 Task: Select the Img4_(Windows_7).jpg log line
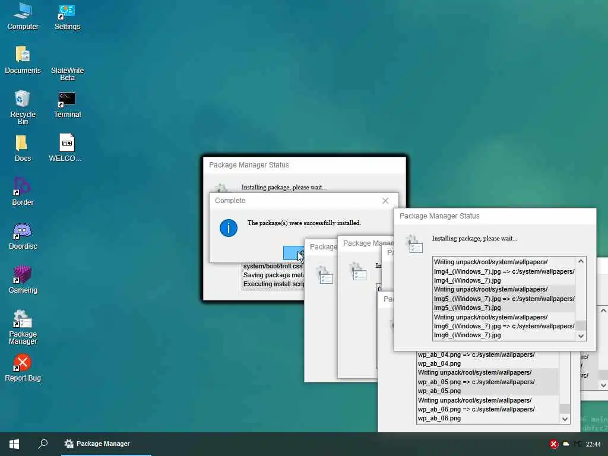[x=503, y=271]
